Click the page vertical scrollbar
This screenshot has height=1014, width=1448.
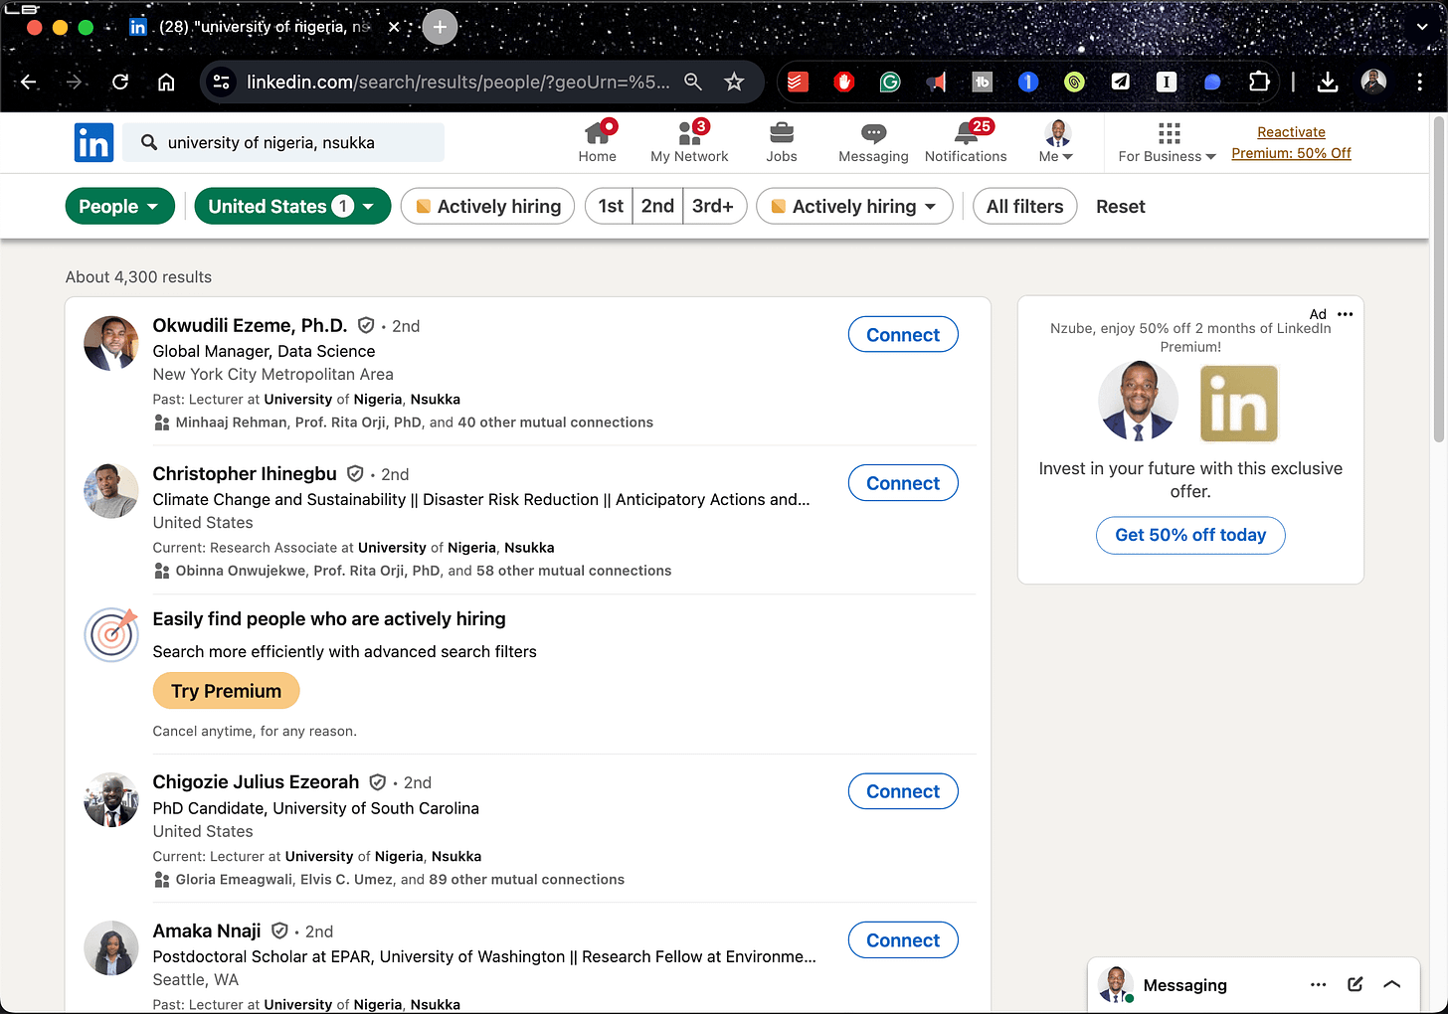[x=1438, y=280]
